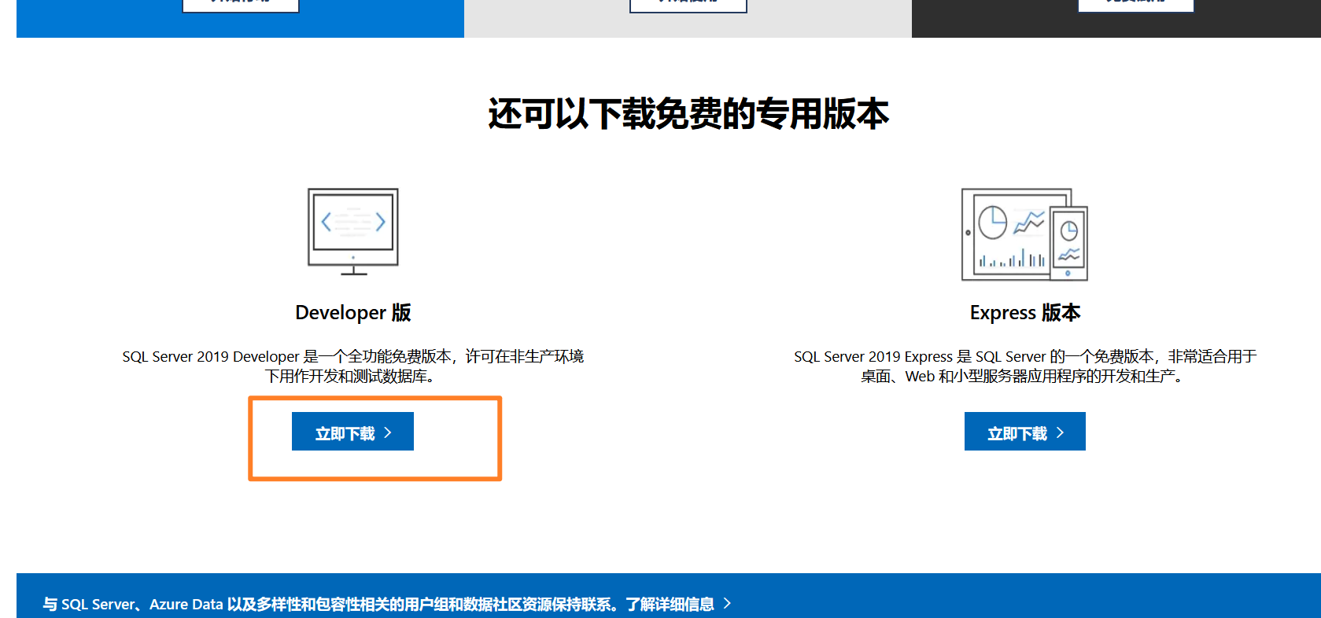Click the '还可以下载免费的专用版本' heading
1321x618 pixels.
tap(688, 114)
